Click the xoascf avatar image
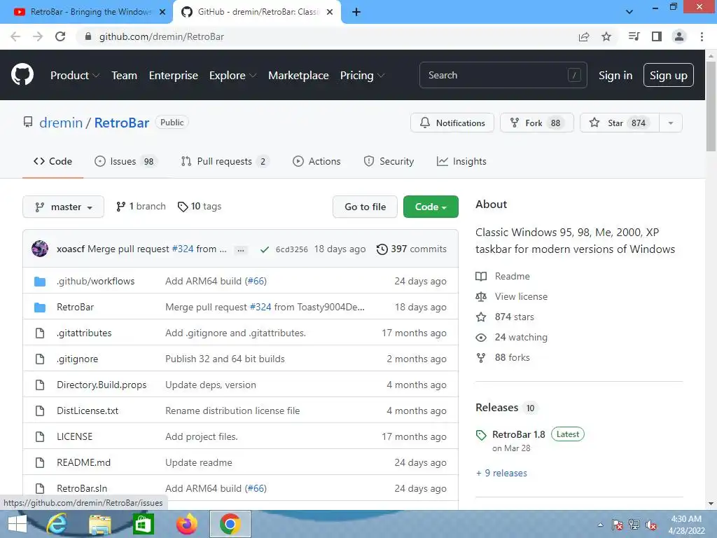This screenshot has height=538, width=717. pyautogui.click(x=40, y=249)
